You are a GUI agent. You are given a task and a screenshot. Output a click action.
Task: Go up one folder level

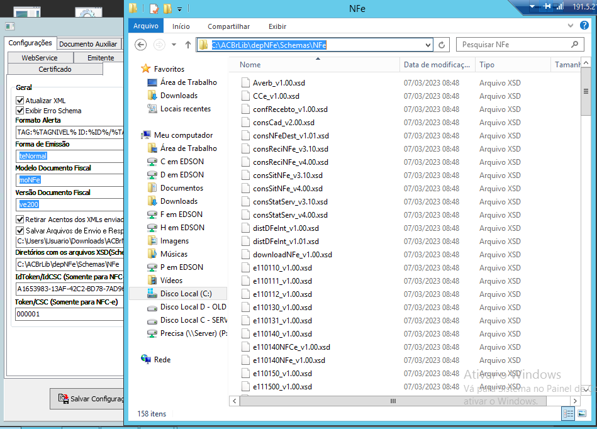(x=187, y=45)
